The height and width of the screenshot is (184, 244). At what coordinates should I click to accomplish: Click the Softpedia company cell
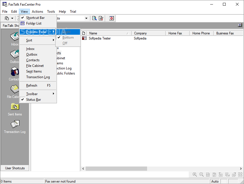click(140, 38)
